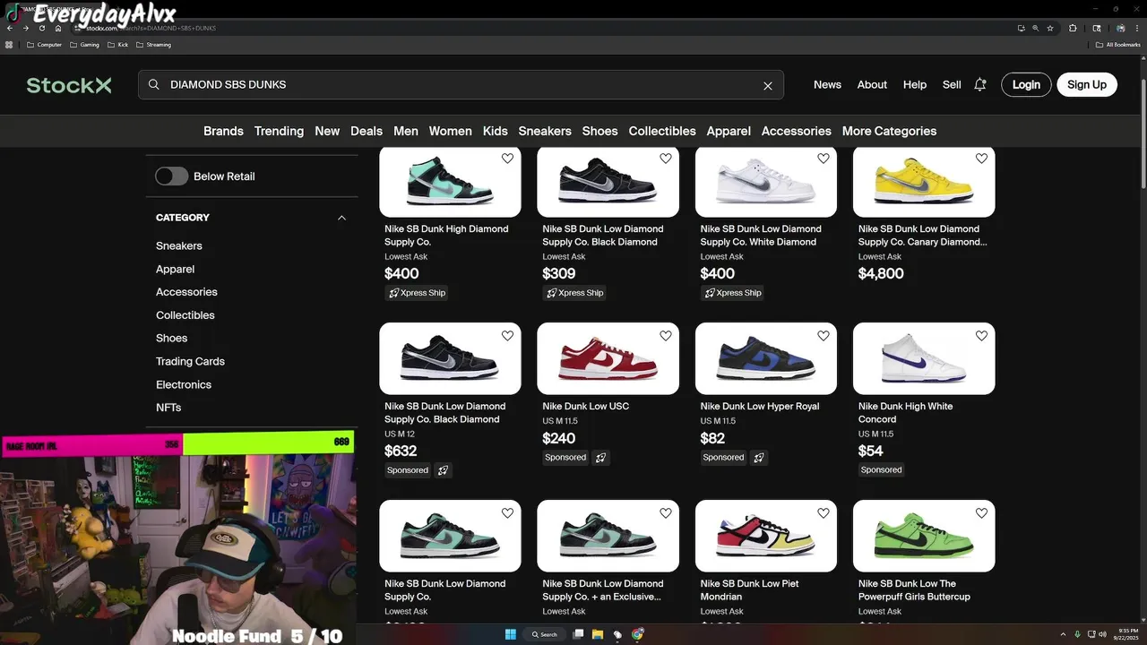Open the browser extensions puzzle icon
This screenshot has width=1147, height=645.
pos(1073,28)
